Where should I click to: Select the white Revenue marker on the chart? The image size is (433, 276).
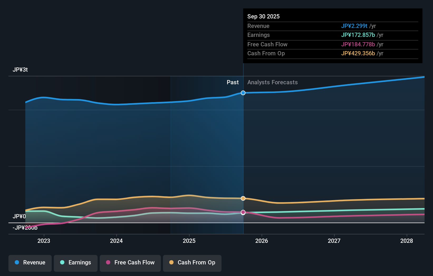click(x=243, y=93)
